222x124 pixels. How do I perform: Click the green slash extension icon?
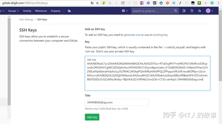(x=180, y=3)
